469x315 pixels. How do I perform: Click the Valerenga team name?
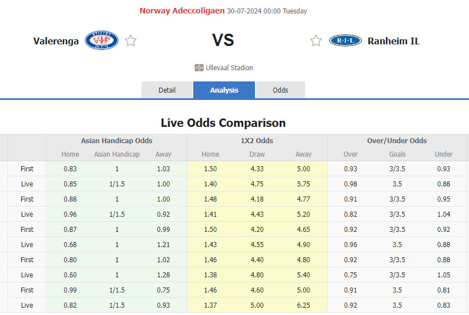(x=56, y=41)
